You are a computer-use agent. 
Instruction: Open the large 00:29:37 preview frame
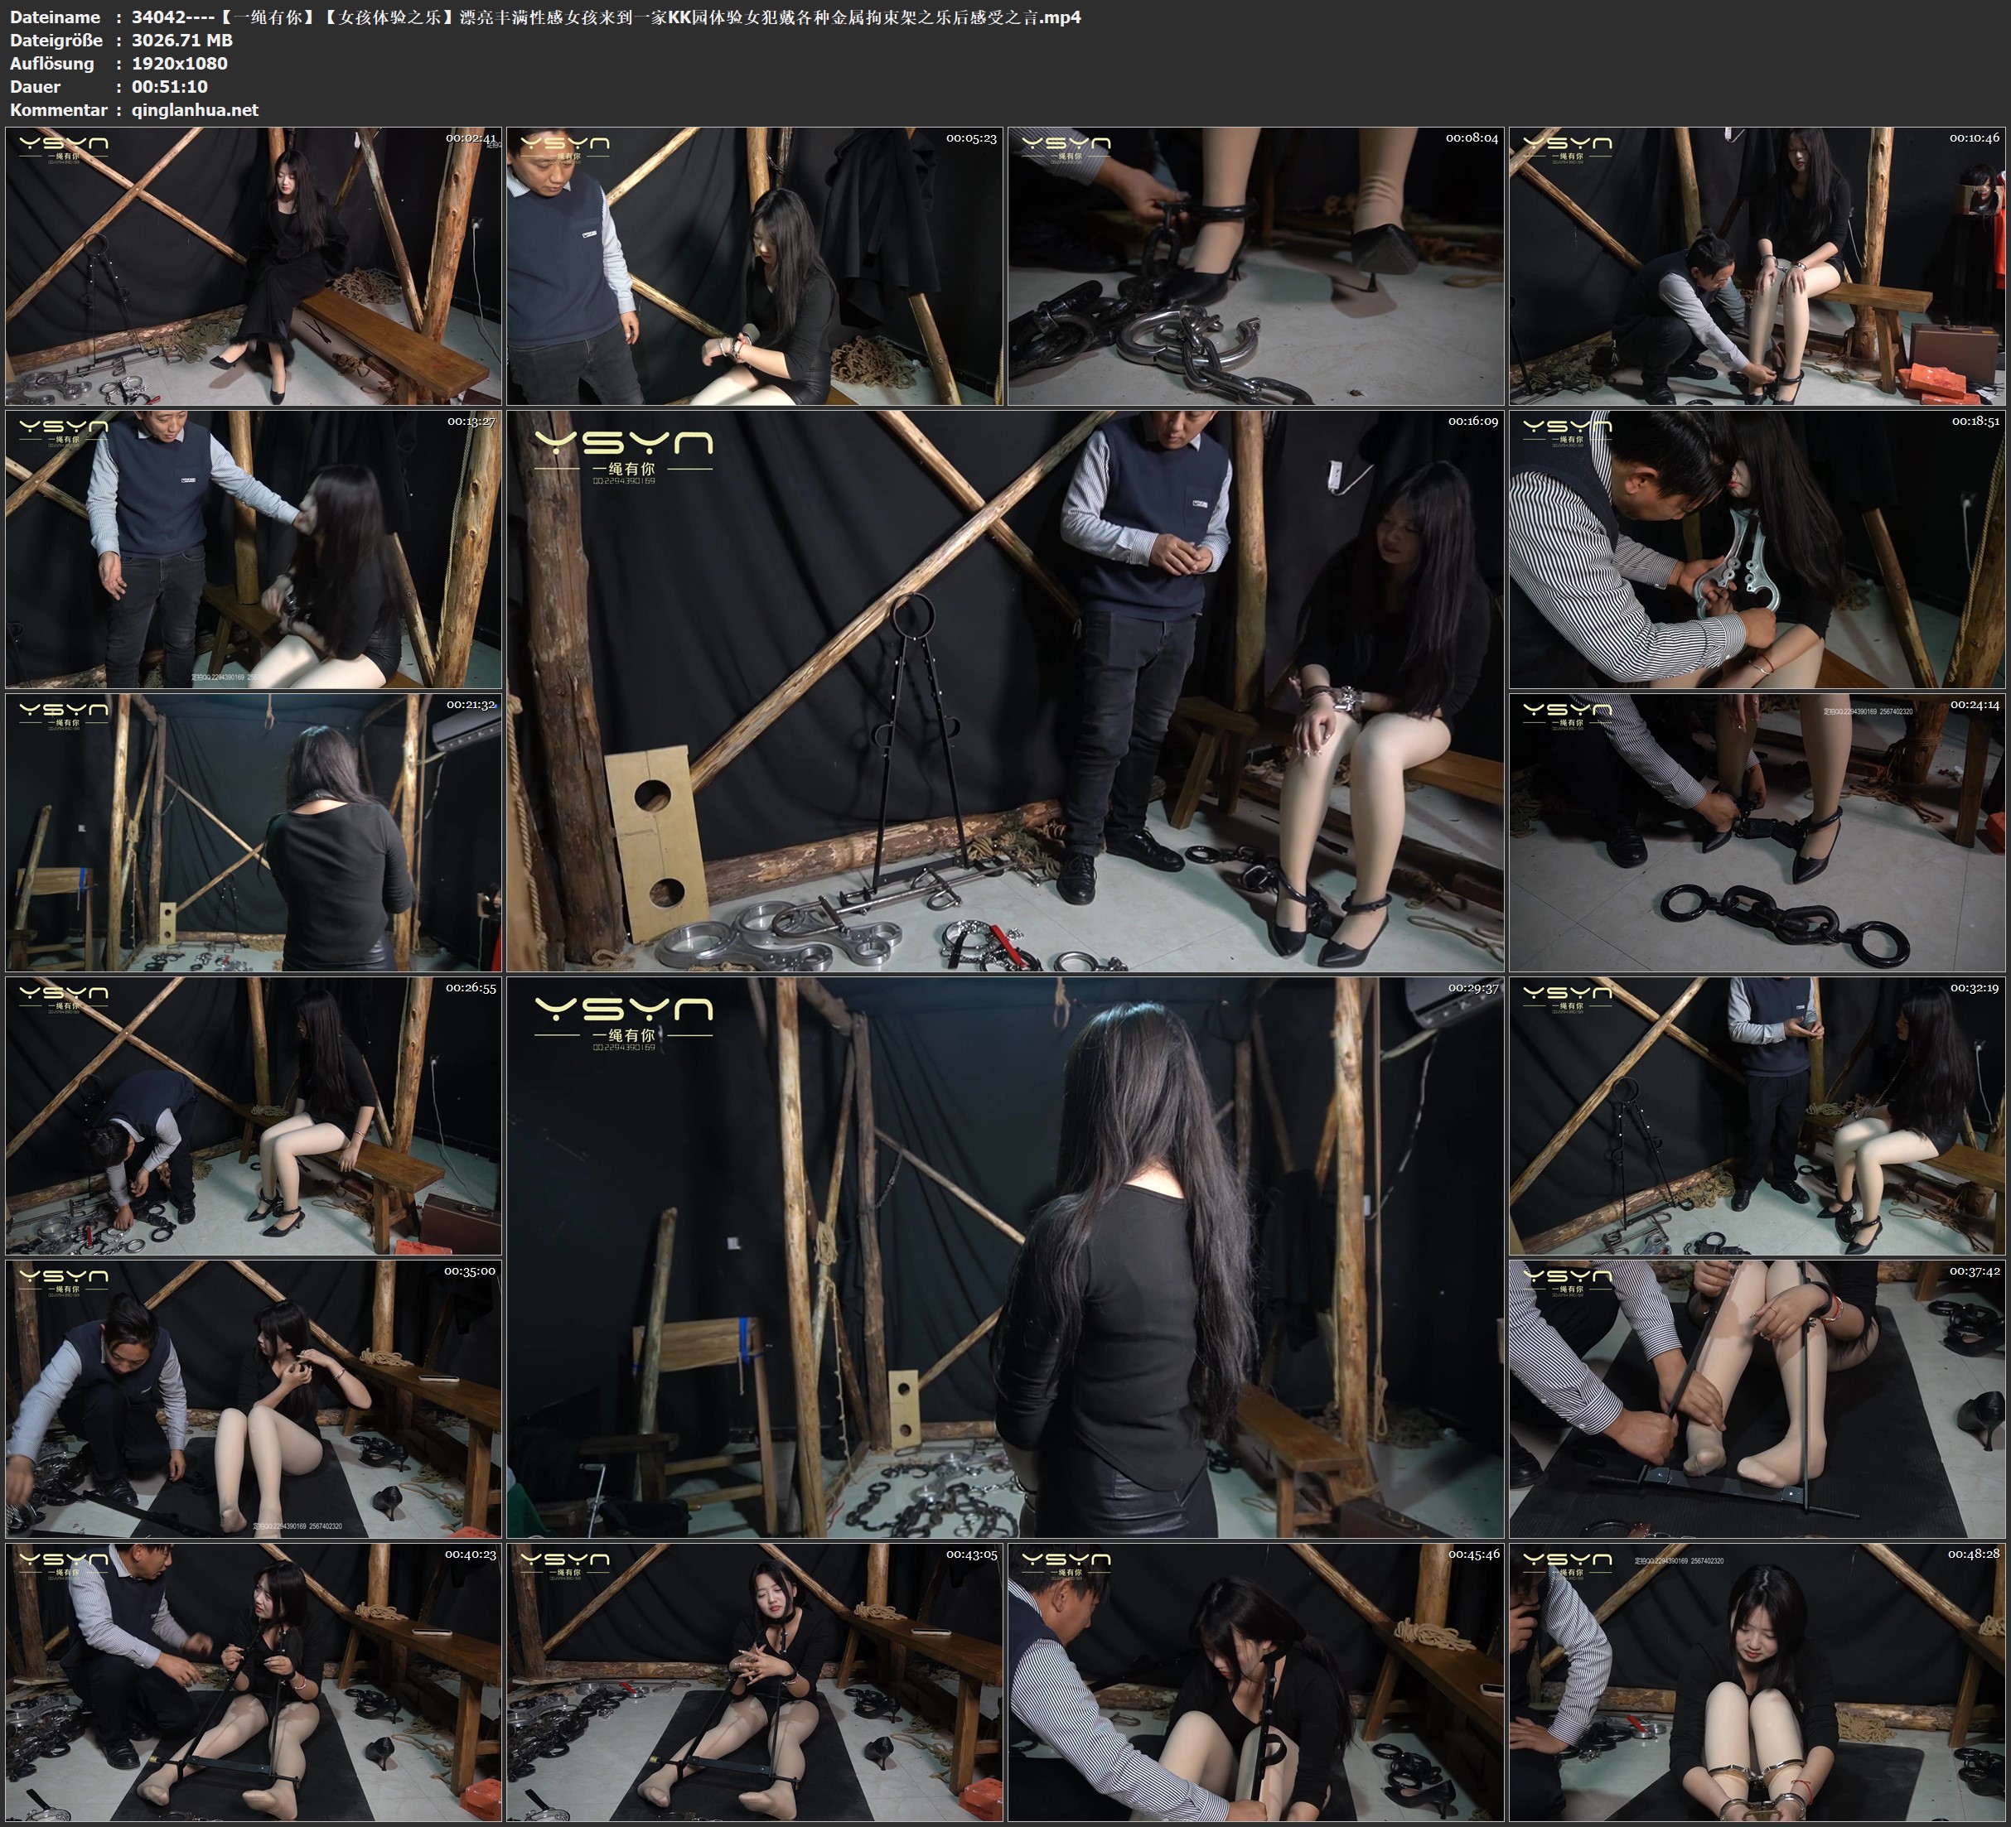click(x=1006, y=1257)
